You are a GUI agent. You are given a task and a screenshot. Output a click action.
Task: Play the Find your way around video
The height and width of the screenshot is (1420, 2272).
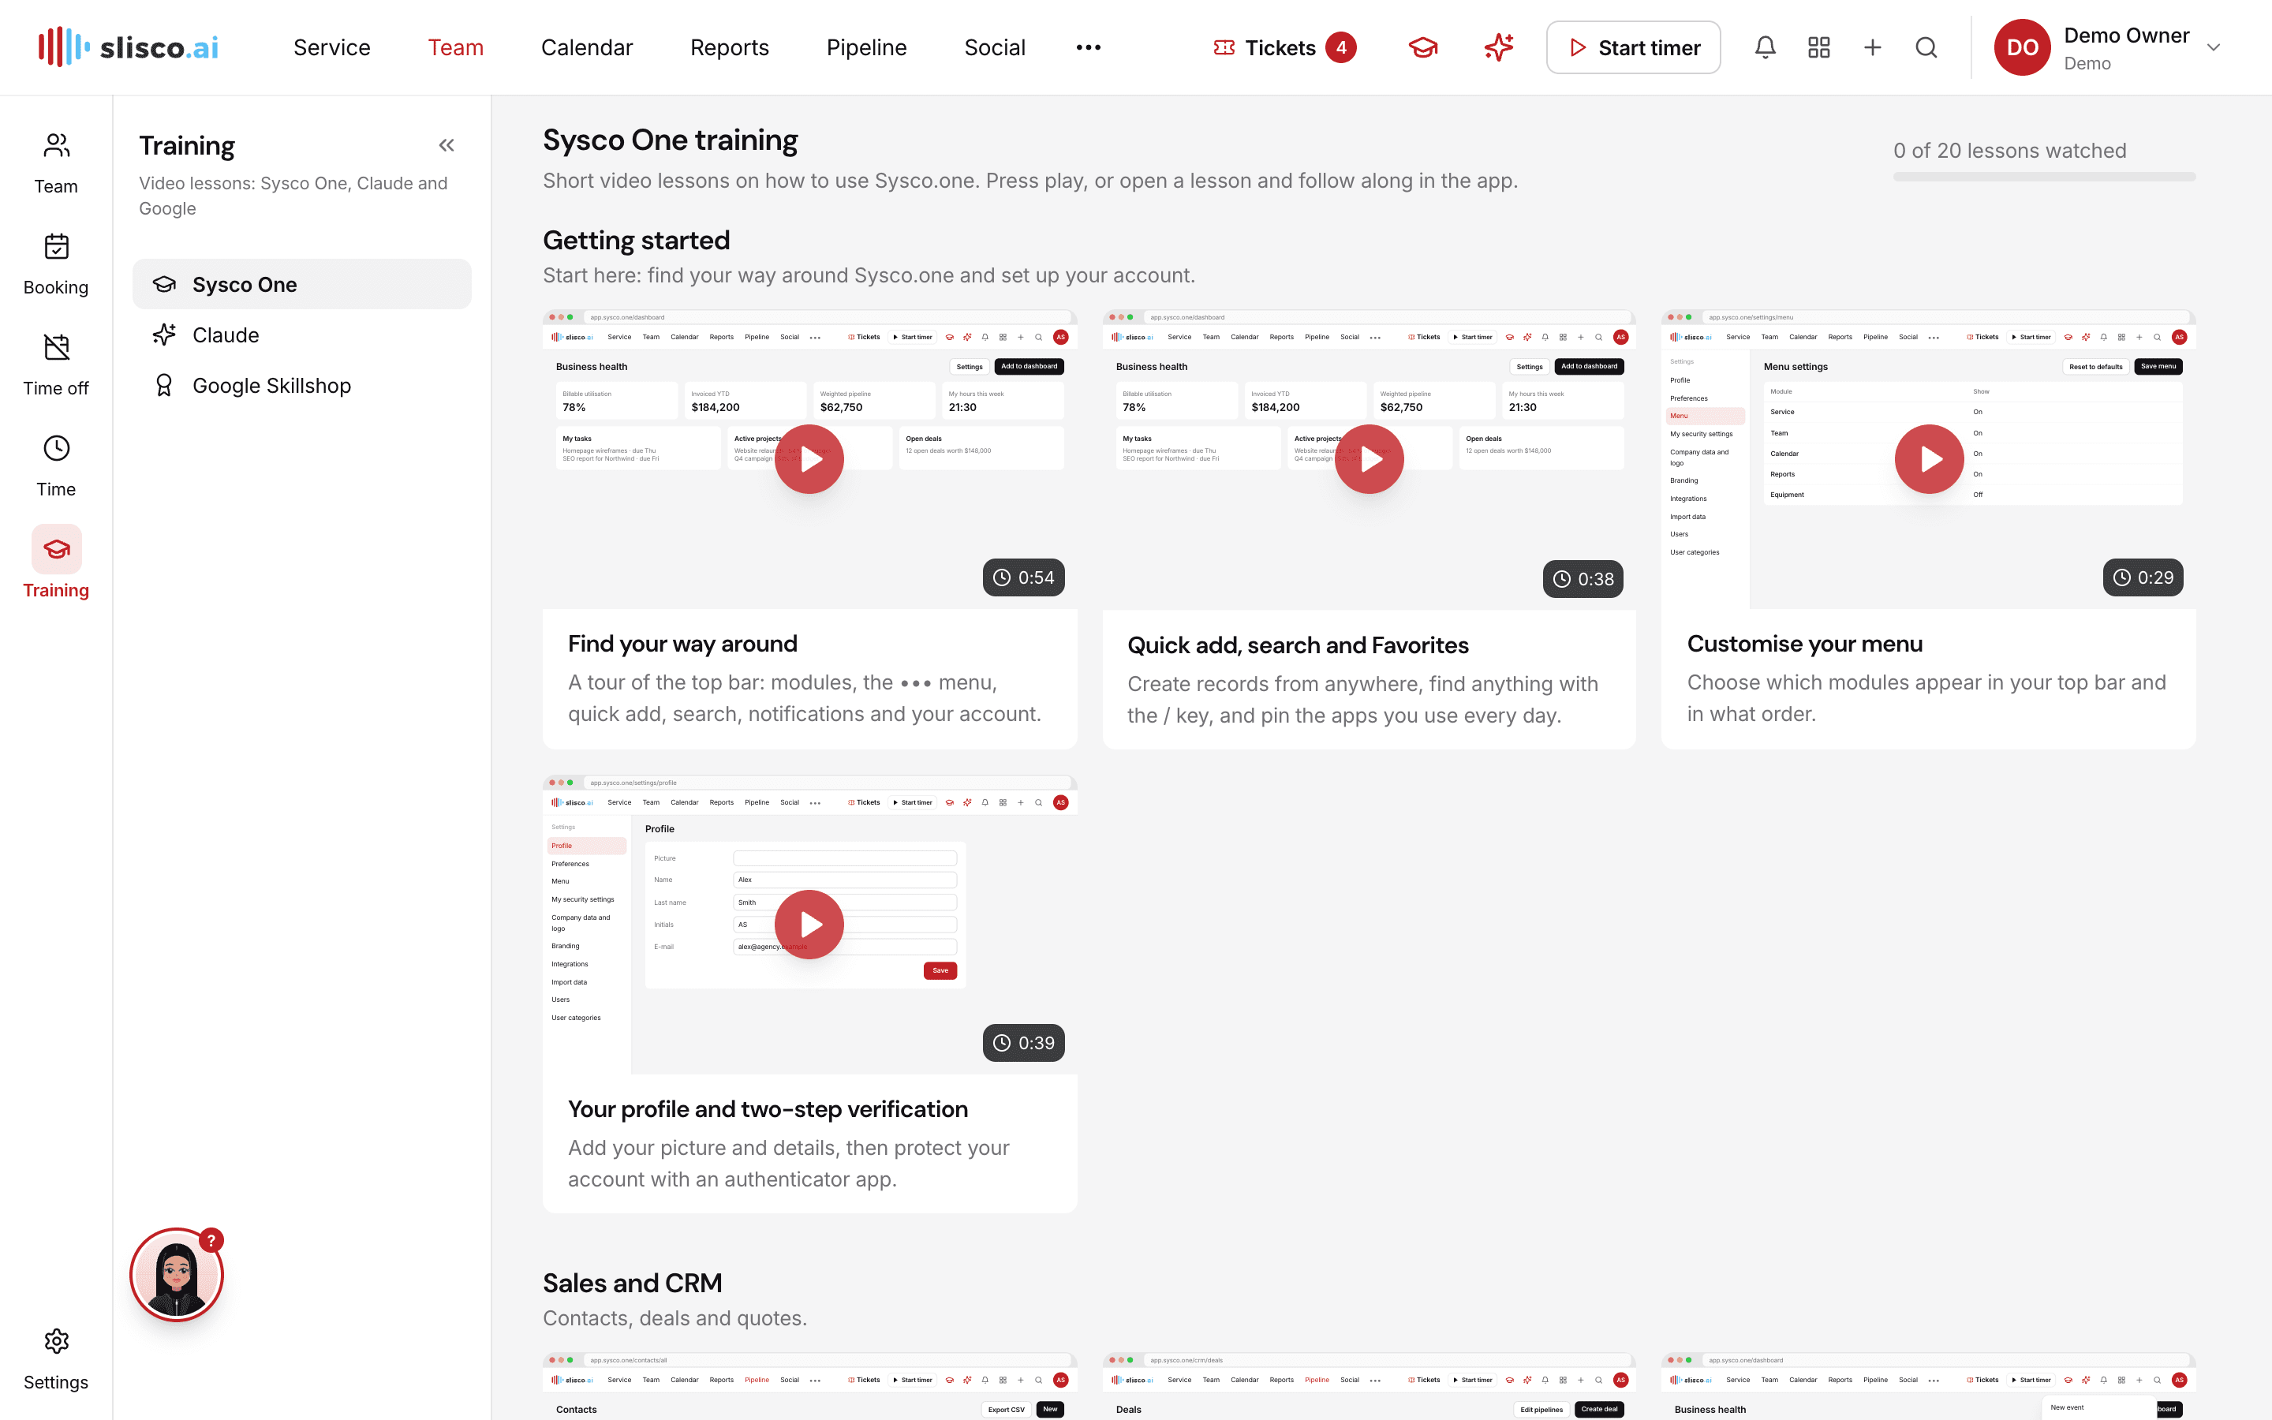pos(809,459)
